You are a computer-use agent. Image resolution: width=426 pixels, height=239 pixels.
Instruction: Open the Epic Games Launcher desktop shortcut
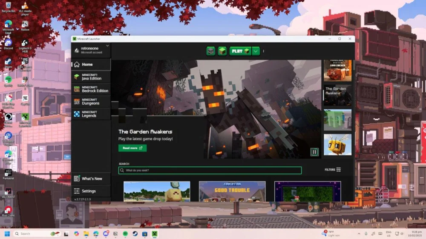pos(25,65)
